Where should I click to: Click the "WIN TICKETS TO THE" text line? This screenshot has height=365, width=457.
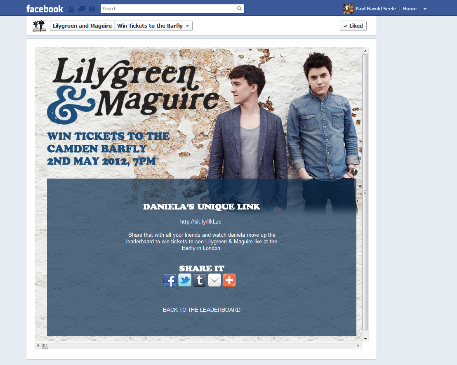click(x=108, y=136)
